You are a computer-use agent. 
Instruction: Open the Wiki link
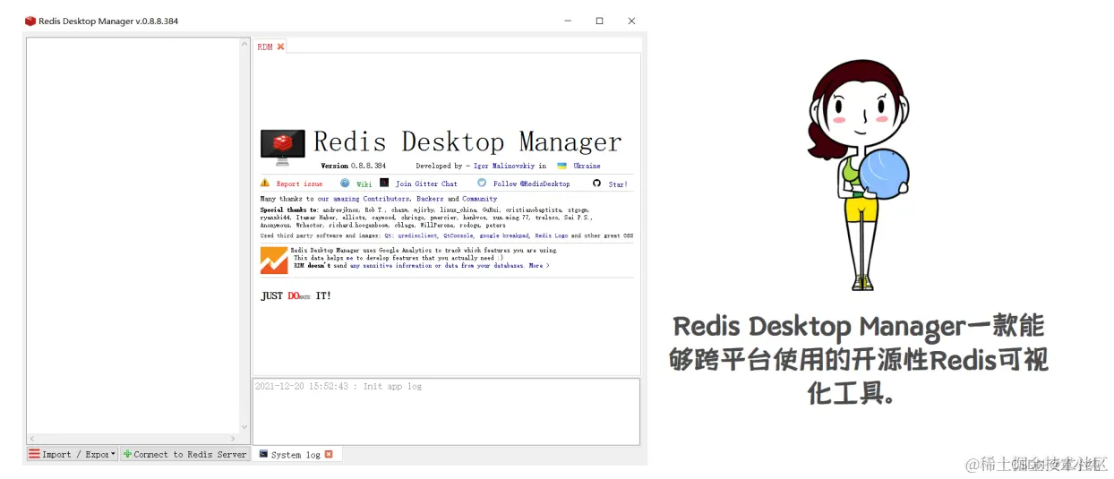(364, 184)
